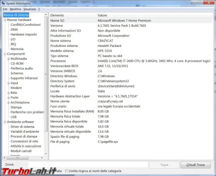The height and width of the screenshot is (176, 216).
Task: Select CD-ROM tree item
Action: point(17,64)
